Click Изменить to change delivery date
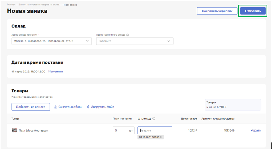This screenshot has height=150, width=272. (x=56, y=71)
